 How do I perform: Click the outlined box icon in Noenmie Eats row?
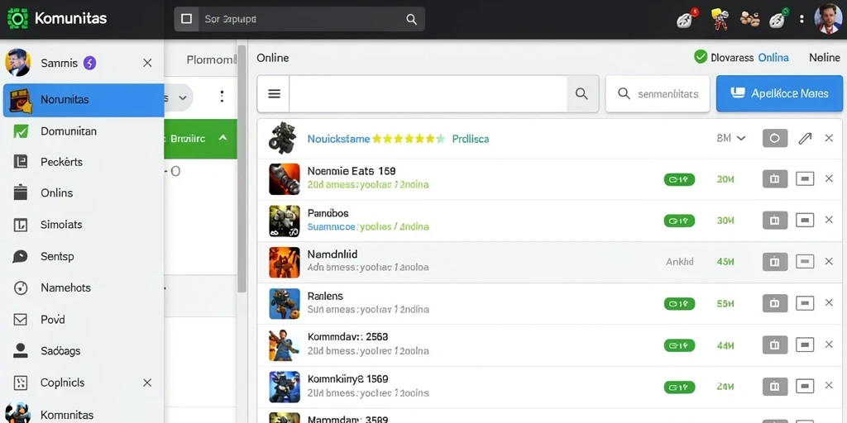805,179
